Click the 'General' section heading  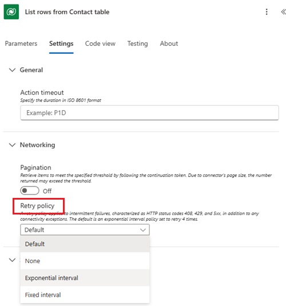pos(31,70)
